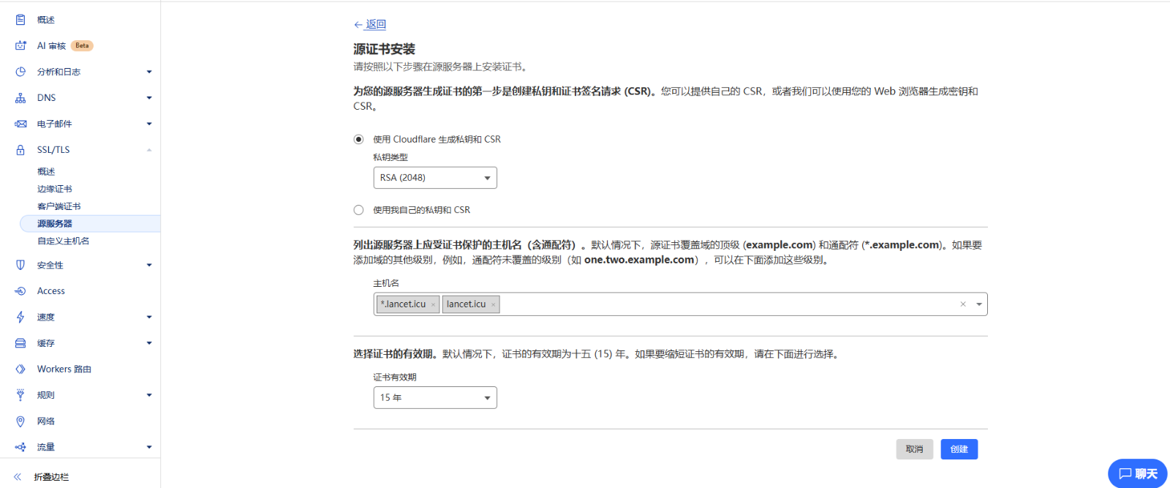Viewport: 1170px width, 488px height.
Task: Click the 速度 lightning bolt icon
Action: 20,317
